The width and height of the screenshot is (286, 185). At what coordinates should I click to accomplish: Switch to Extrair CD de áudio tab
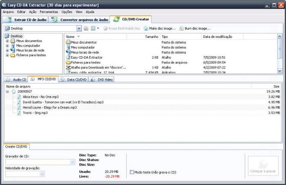coord(26,20)
